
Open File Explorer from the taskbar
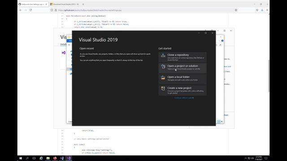pos(48,158)
